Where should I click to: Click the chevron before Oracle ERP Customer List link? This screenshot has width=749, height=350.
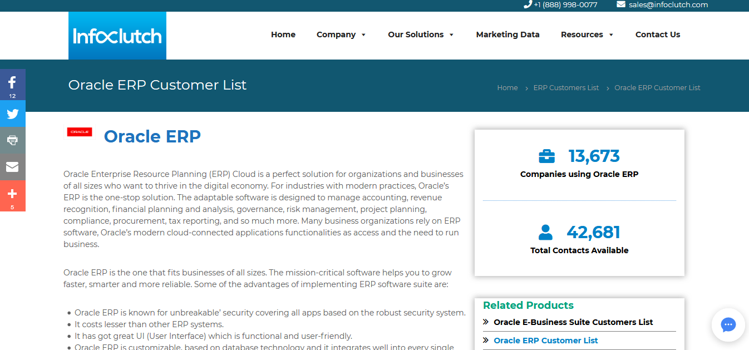486,341
